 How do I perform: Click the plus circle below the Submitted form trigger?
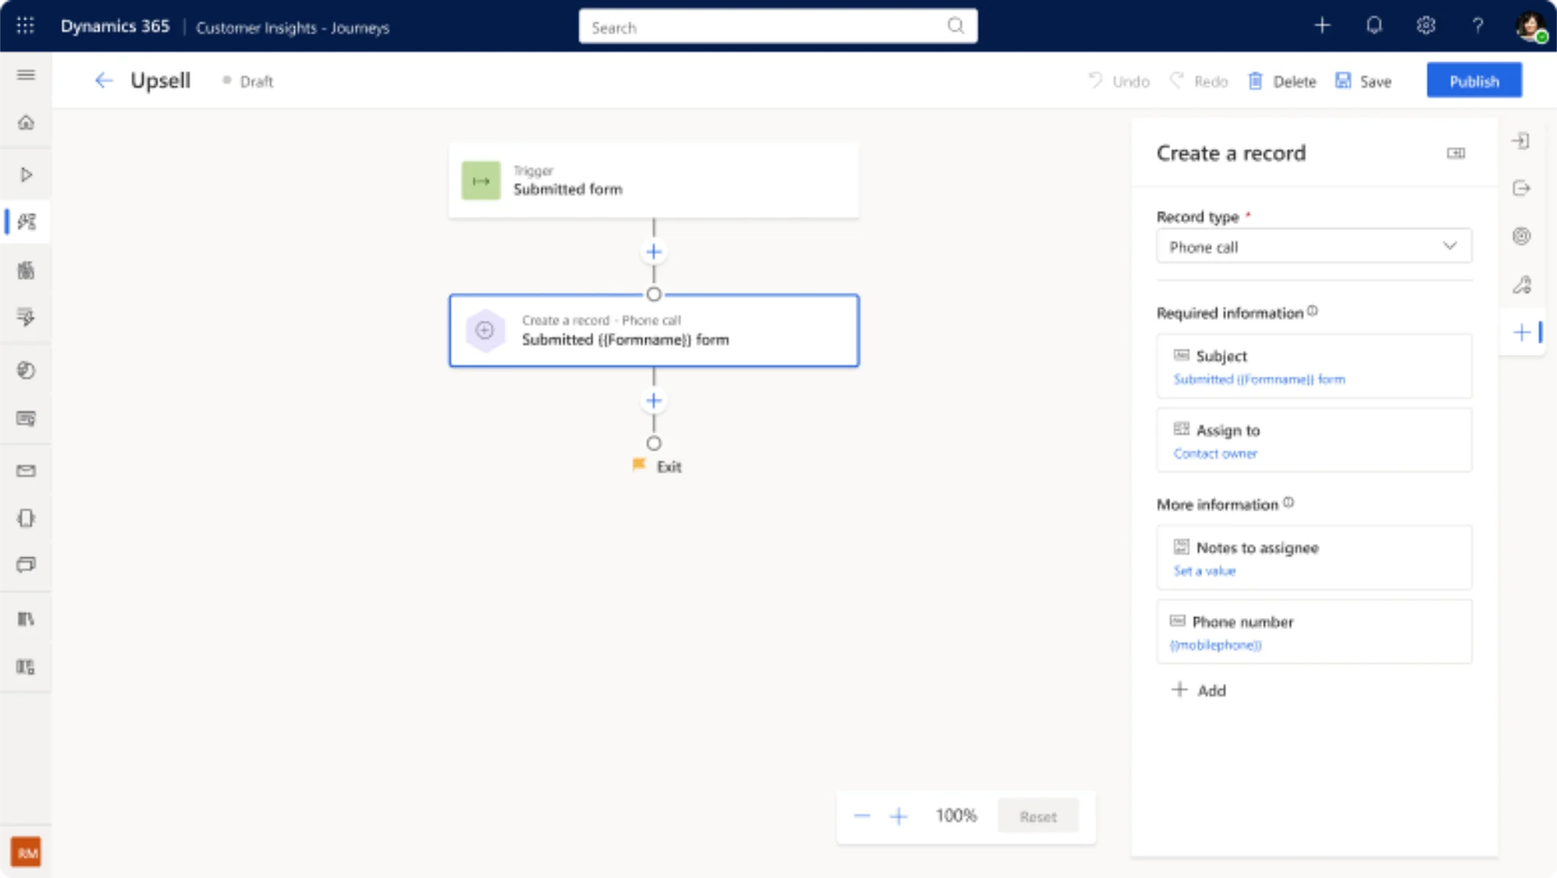(653, 251)
